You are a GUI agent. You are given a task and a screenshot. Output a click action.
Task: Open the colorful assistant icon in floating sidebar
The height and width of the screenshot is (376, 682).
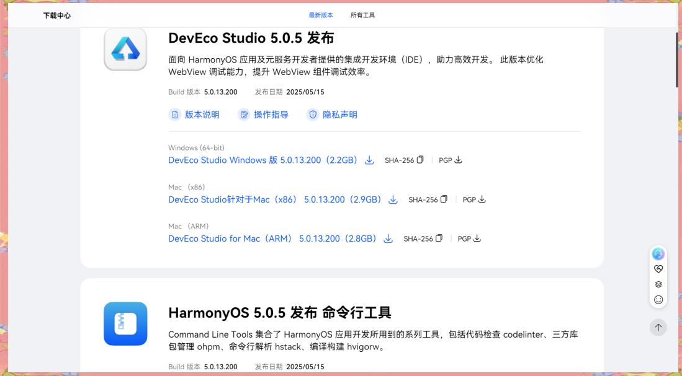point(658,253)
